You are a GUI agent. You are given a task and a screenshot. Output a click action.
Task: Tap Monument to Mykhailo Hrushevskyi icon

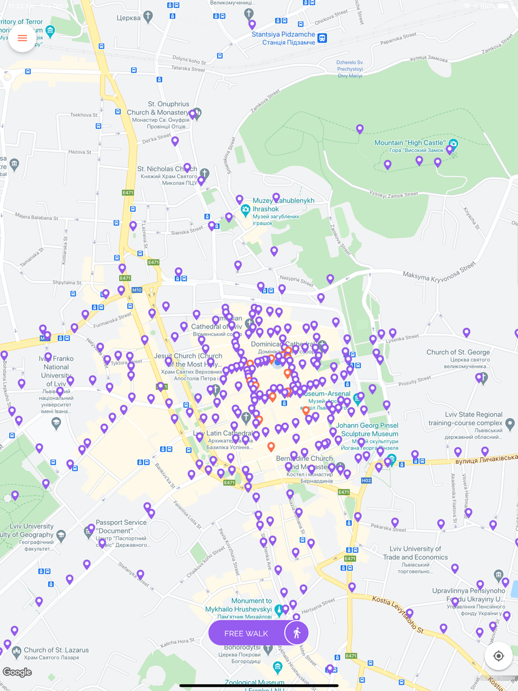(279, 610)
